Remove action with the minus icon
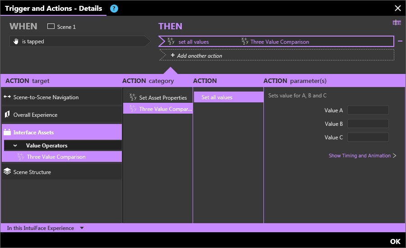 [x=400, y=41]
